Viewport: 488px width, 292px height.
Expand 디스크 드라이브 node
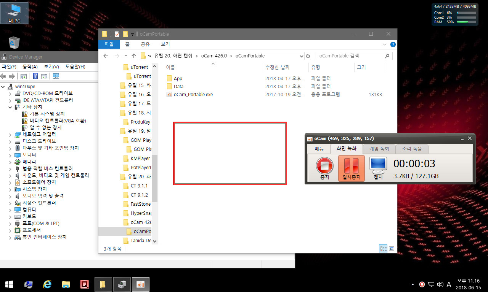(x=10, y=141)
